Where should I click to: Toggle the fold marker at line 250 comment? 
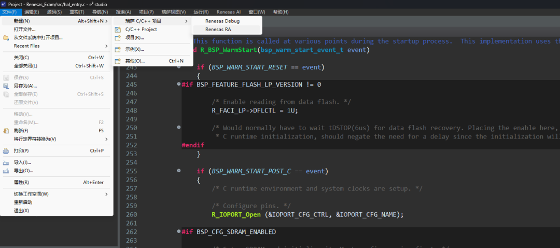[x=179, y=128]
